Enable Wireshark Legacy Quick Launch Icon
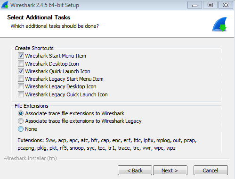235x179 pixels. [x=21, y=94]
